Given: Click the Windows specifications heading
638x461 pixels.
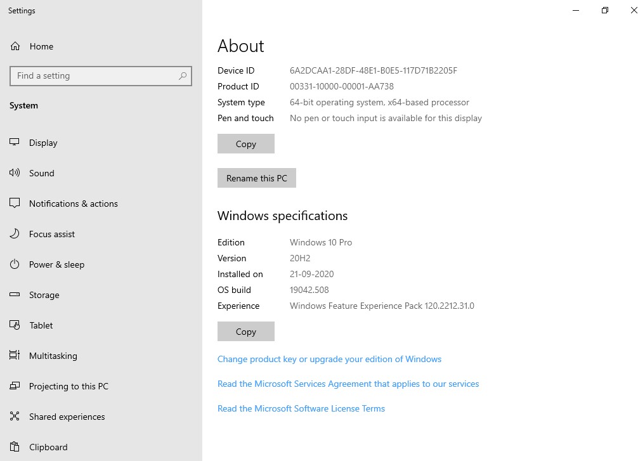Looking at the screenshot, I should [282, 216].
